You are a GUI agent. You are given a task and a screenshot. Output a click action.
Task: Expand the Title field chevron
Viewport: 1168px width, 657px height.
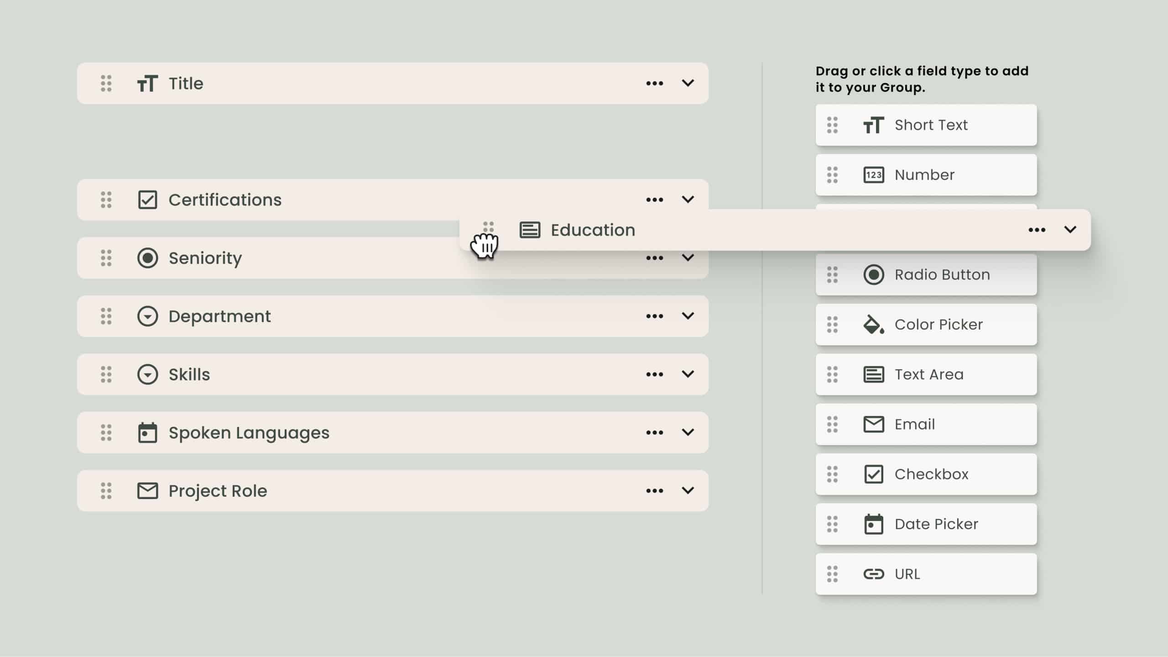click(688, 83)
